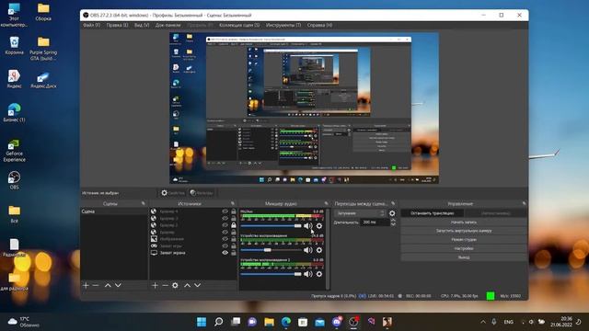This screenshot has width=589, height=331.
Task: Move source up in Источники panel
Action: [187, 286]
